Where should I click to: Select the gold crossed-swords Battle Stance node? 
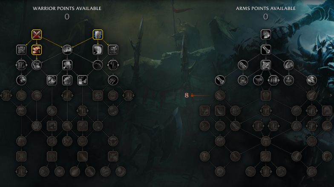37,35
